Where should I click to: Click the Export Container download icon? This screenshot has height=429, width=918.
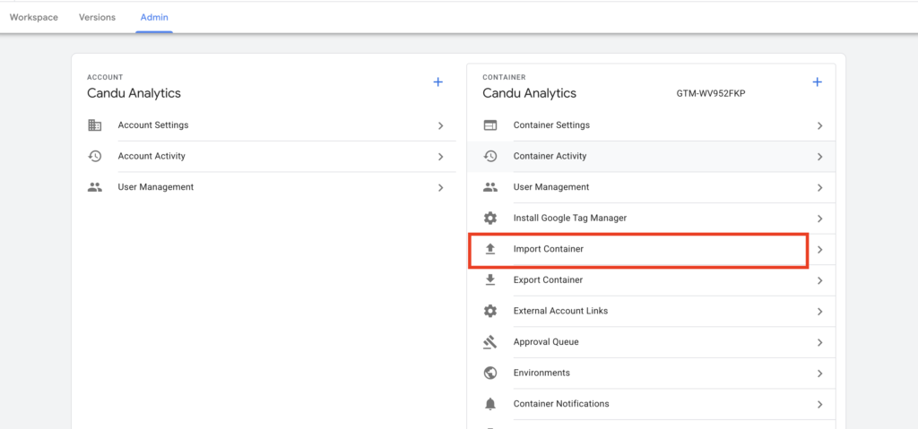490,280
